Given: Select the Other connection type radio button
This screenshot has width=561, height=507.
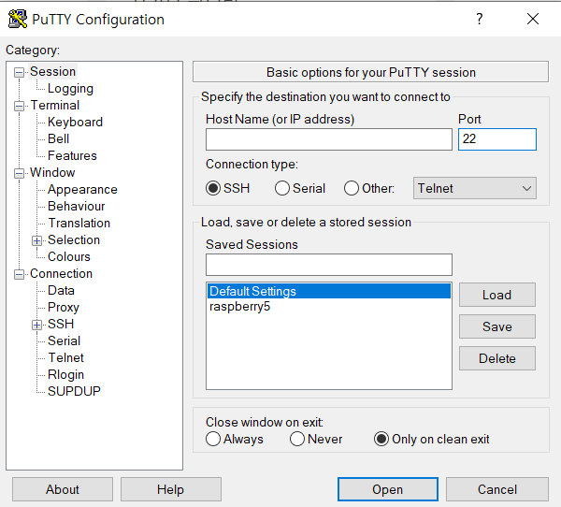Looking at the screenshot, I should (351, 188).
